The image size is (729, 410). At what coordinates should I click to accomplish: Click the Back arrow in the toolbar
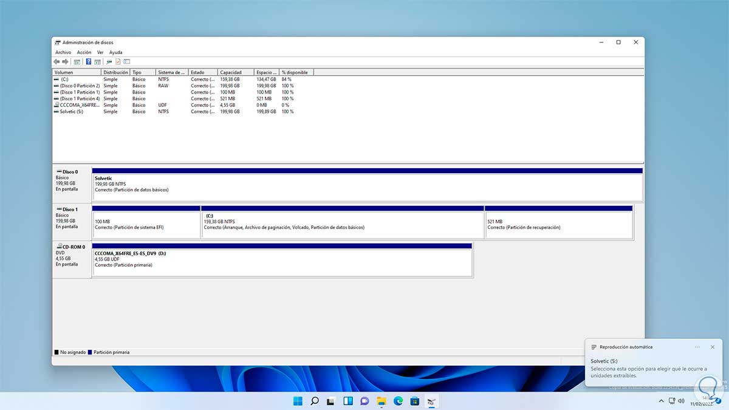click(57, 61)
